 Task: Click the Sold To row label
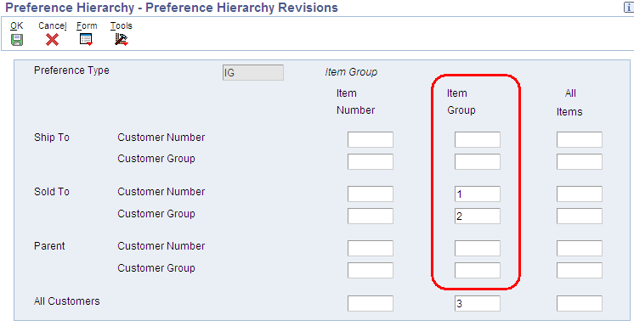click(52, 192)
